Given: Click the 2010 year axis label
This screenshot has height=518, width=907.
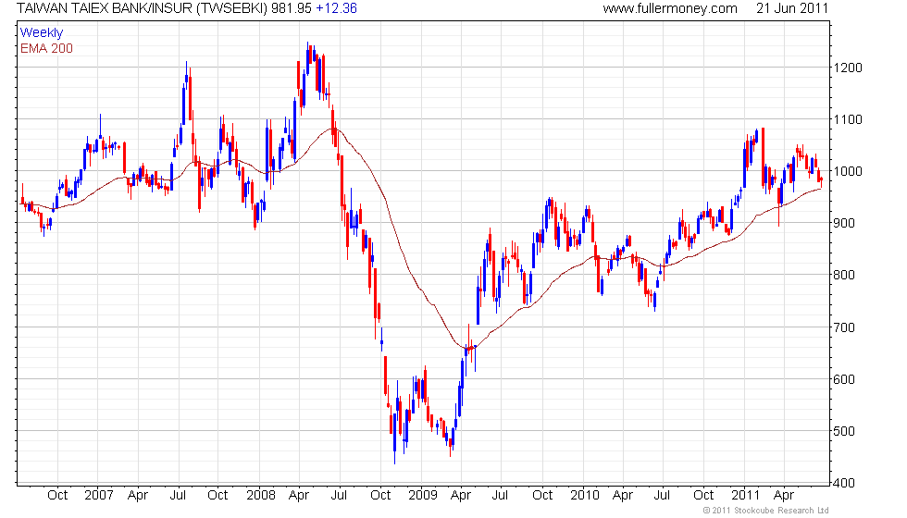Looking at the screenshot, I should 585,496.
